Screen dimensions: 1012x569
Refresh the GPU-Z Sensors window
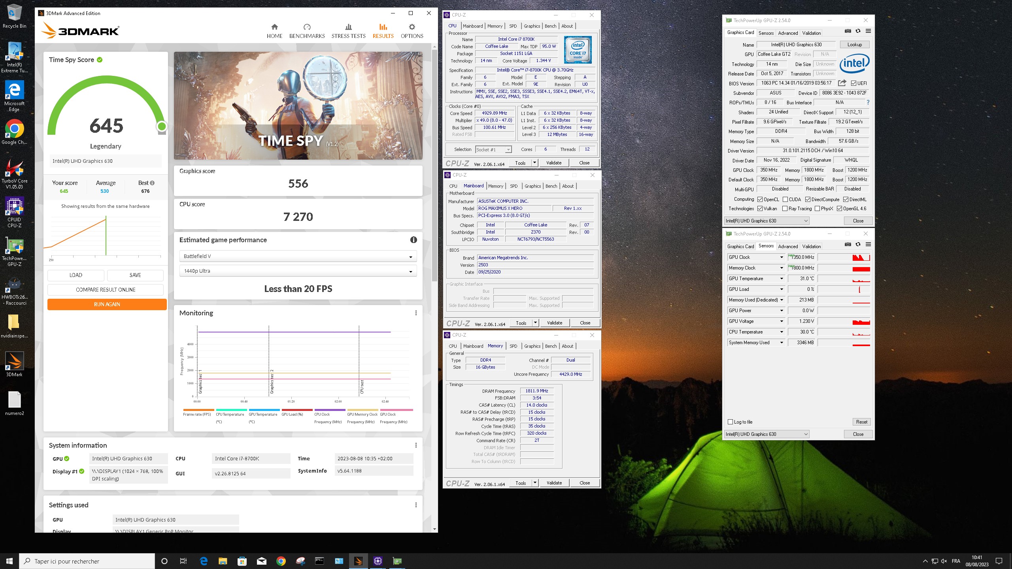[x=858, y=244]
